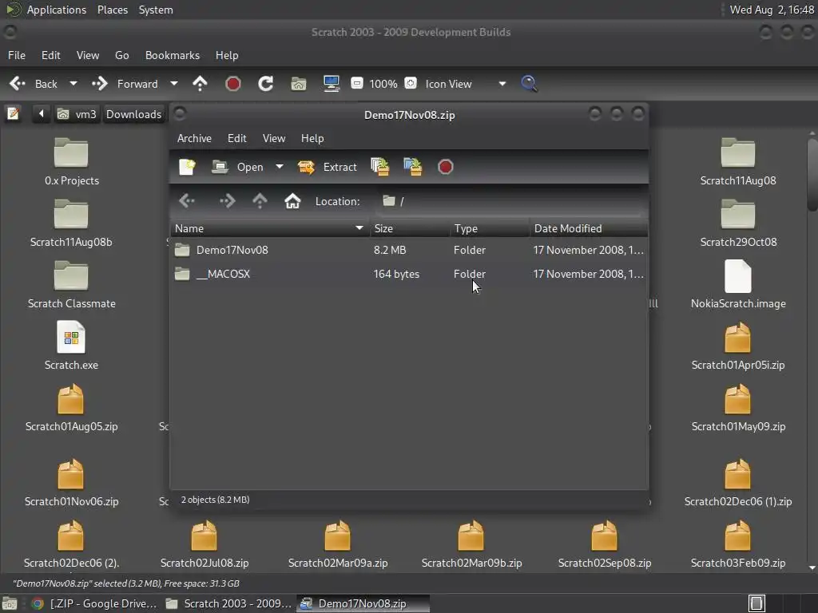Click the Add Files icon in archive toolbar
Screen dimensions: 818x613
(380, 167)
